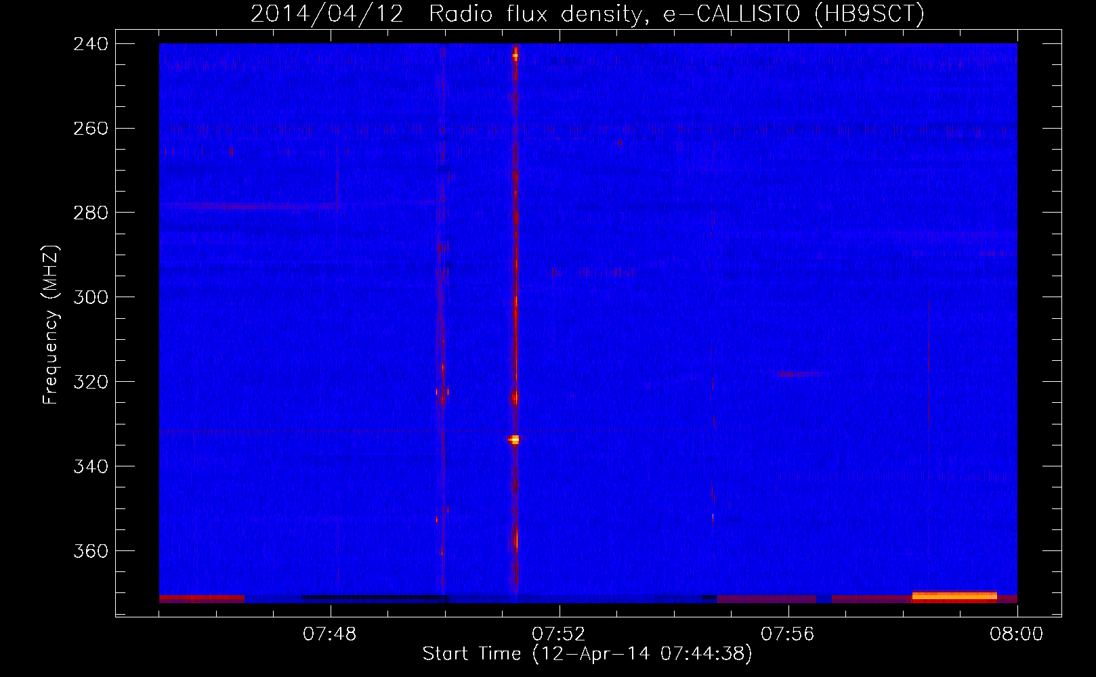Click the 240 frequency tick label
The width and height of the screenshot is (1096, 677).
[91, 44]
